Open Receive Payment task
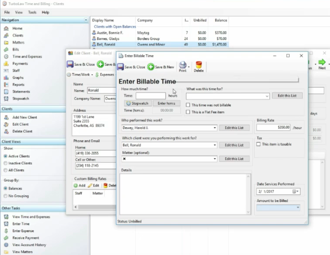Screen dimensions: 330x255 [26, 238]
